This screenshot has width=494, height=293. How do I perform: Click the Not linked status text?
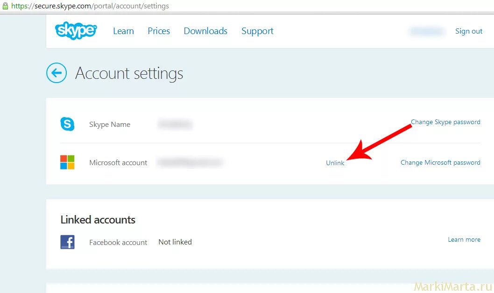(x=175, y=242)
